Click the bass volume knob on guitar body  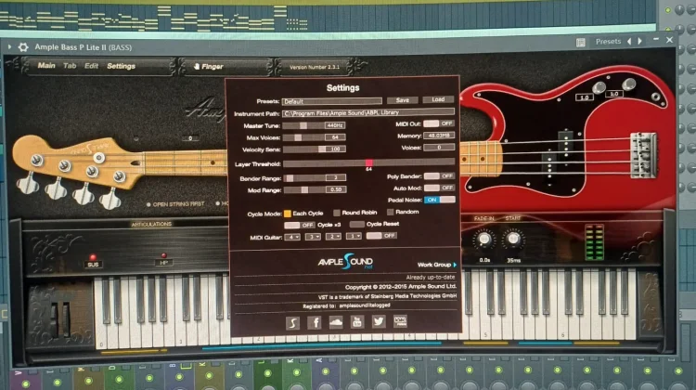[x=599, y=87]
